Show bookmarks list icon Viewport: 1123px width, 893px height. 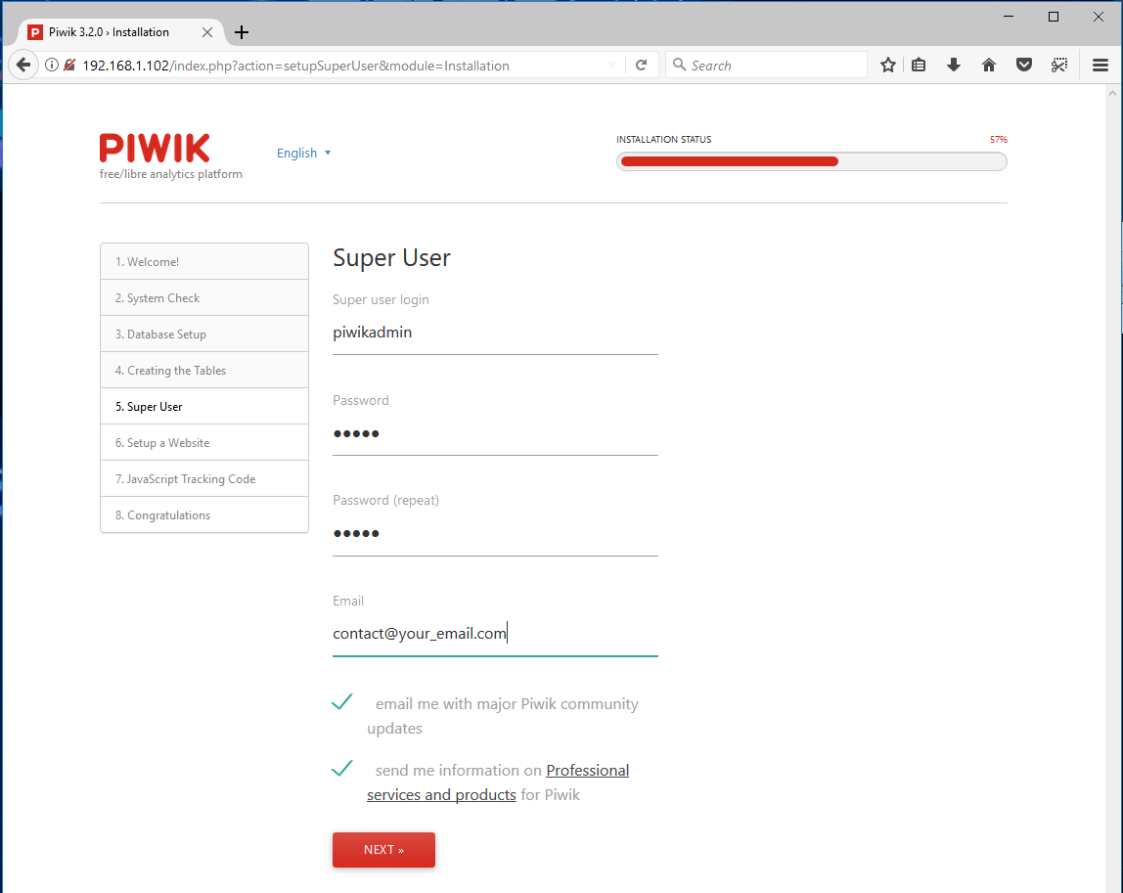pyautogui.click(x=919, y=66)
